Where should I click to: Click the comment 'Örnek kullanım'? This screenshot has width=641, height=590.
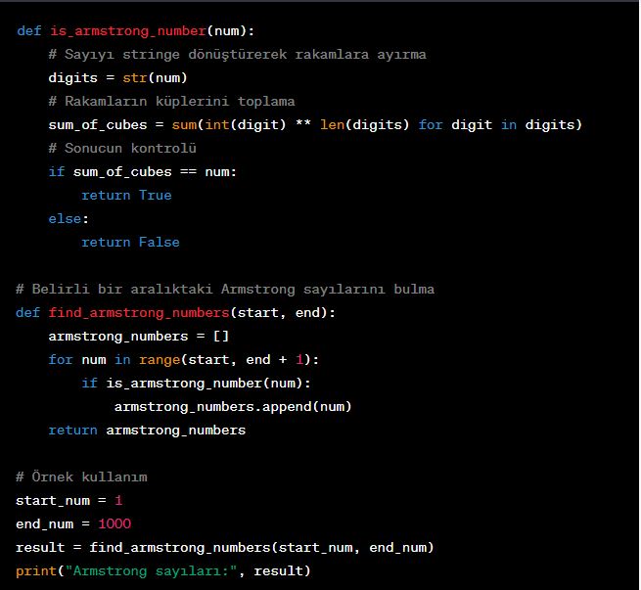(81, 477)
